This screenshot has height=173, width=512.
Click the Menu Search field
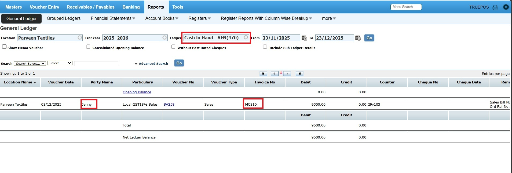[406, 7]
